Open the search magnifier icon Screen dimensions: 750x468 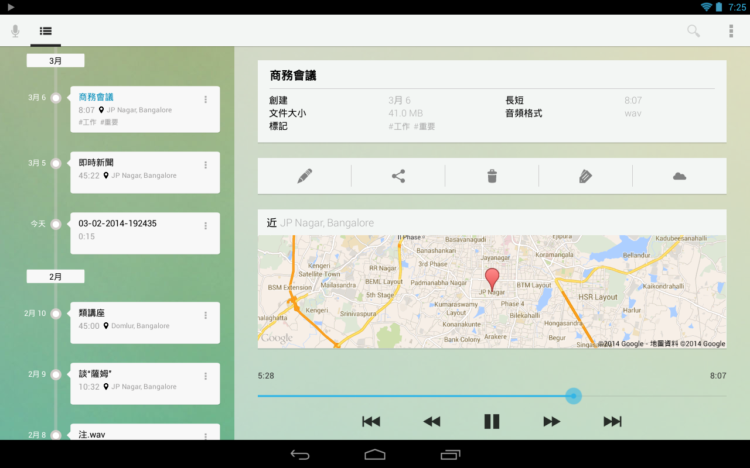pos(694,31)
